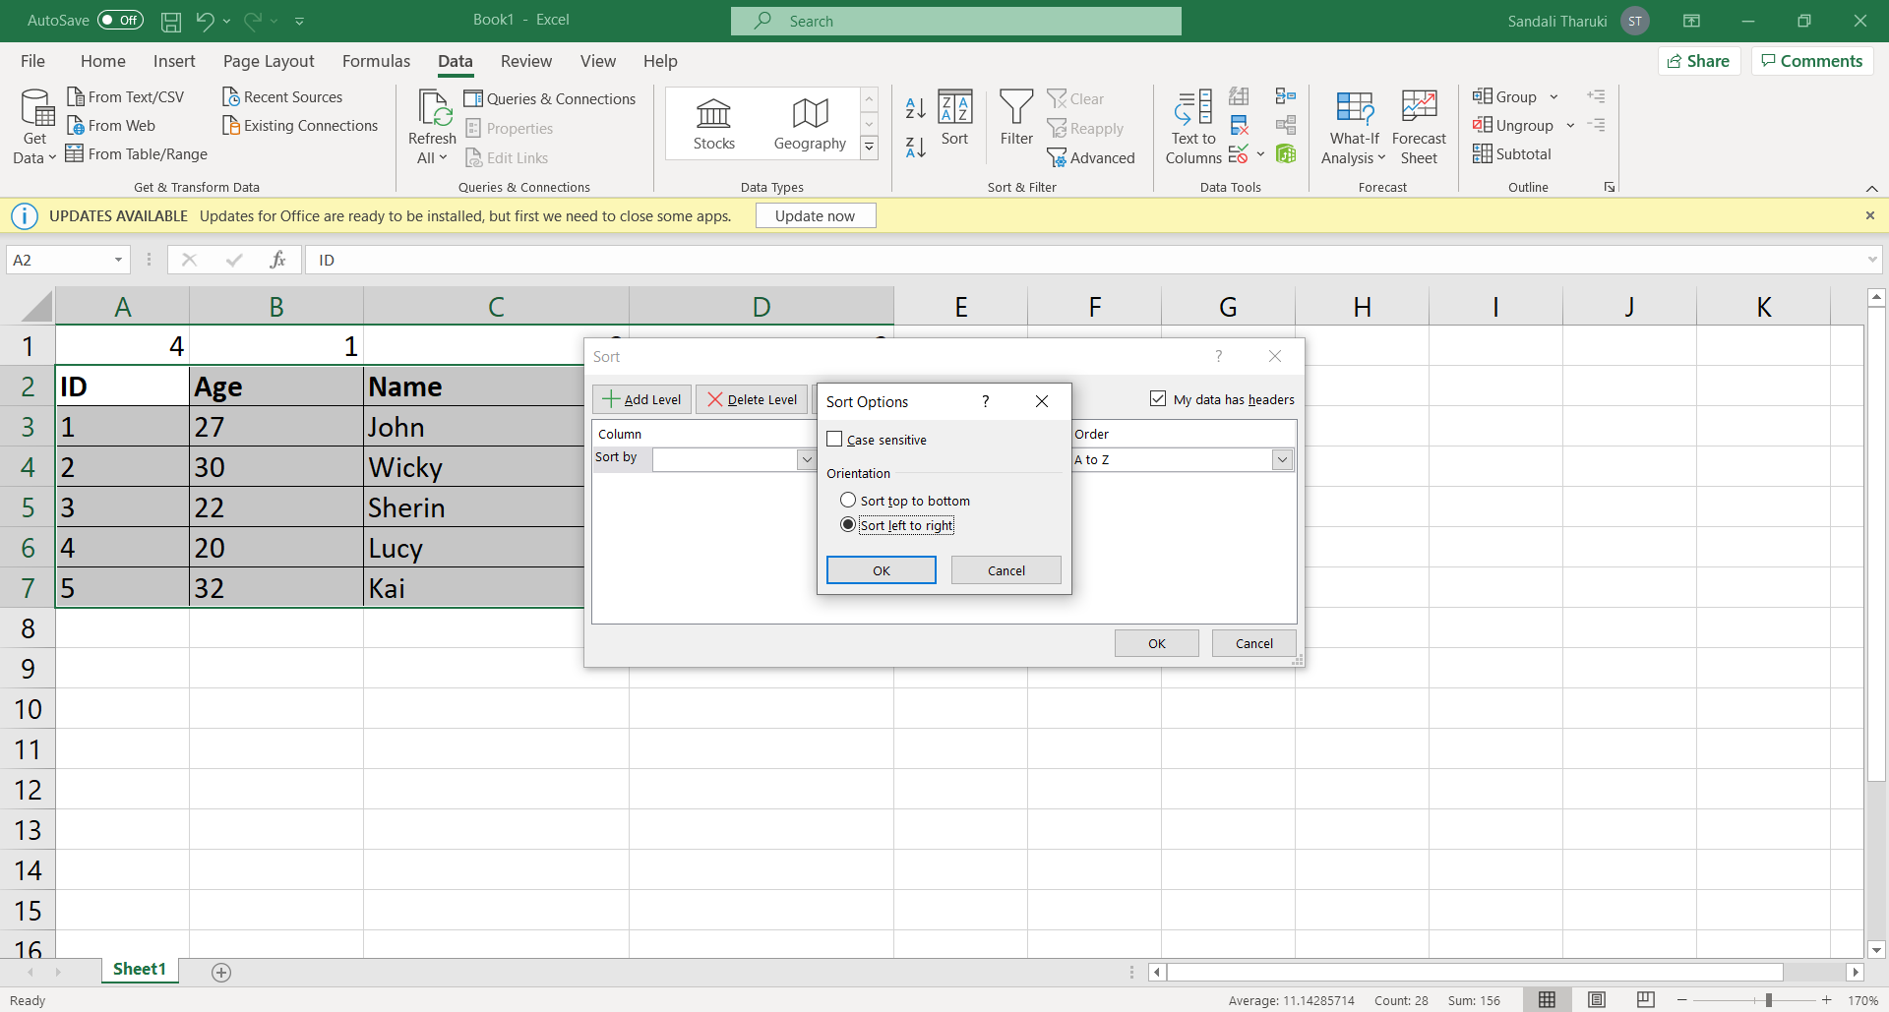Click the Sort A to Z icon
1889x1012 pixels.
[x=915, y=108]
